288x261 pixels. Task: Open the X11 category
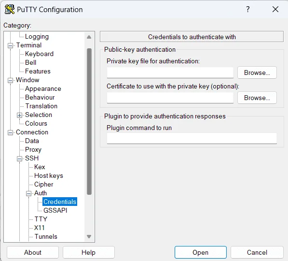click(39, 228)
